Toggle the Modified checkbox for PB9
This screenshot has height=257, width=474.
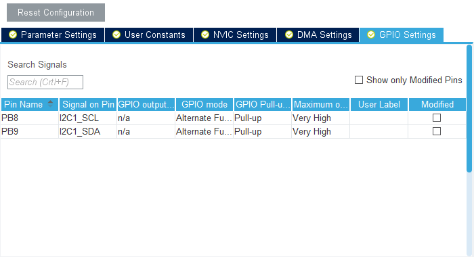tap(437, 131)
